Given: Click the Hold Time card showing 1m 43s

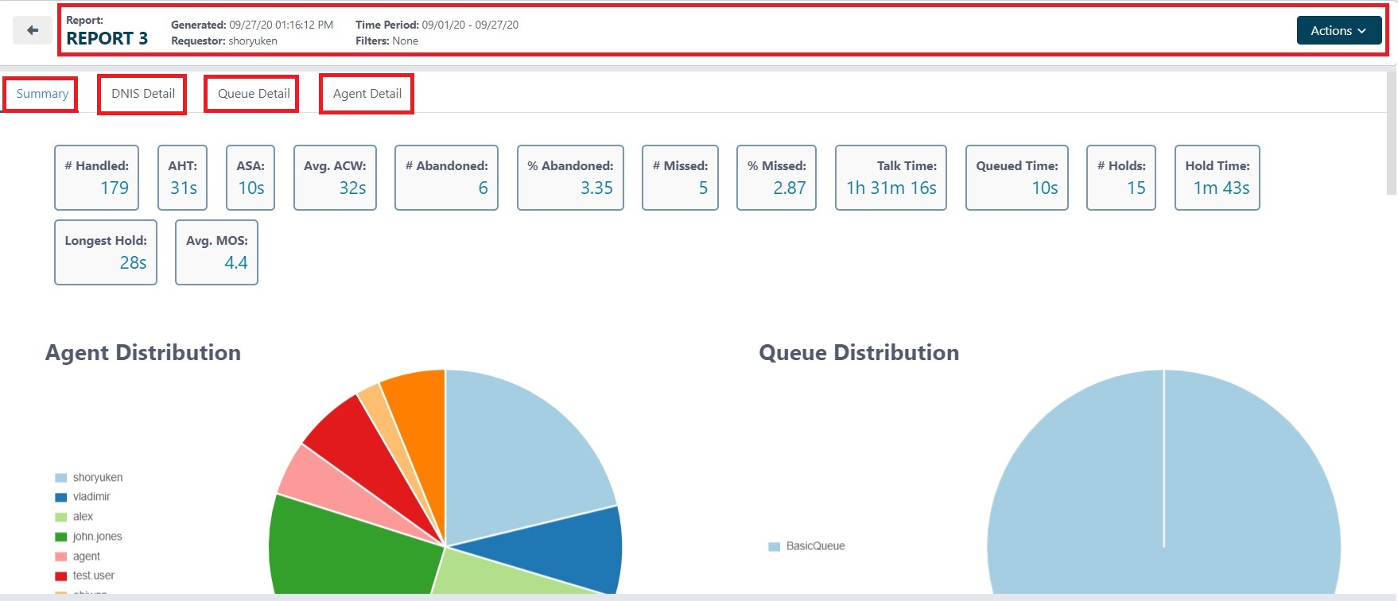Looking at the screenshot, I should coord(1217,177).
